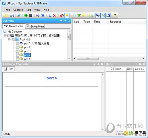Viewport: 148px width, 138px height.
Task: Open the Help menu
Action: [46, 10]
